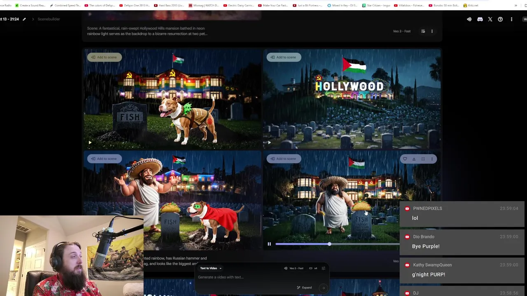Edit the project title with pencil icon
Image resolution: width=527 pixels, height=296 pixels.
tap(24, 19)
